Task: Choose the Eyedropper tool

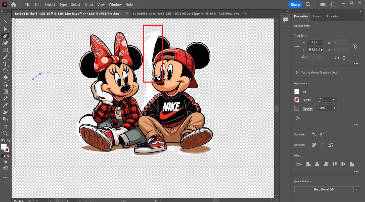Action: coord(5,106)
